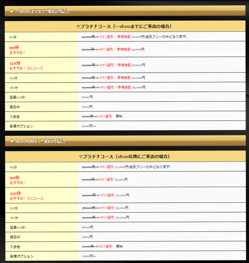Click the 入会金 無料 value in the ～18:00 table

coord(102,116)
